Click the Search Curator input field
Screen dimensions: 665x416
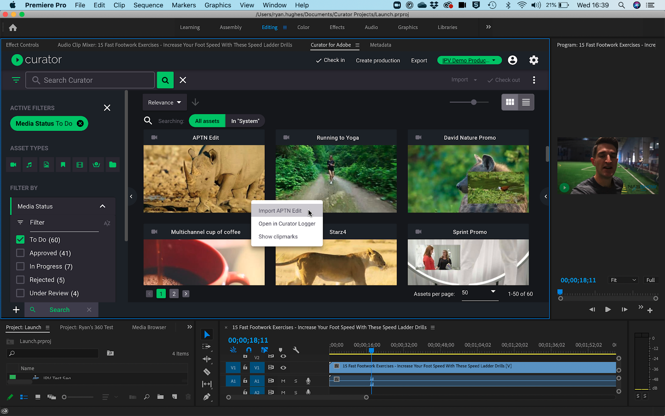[90, 80]
